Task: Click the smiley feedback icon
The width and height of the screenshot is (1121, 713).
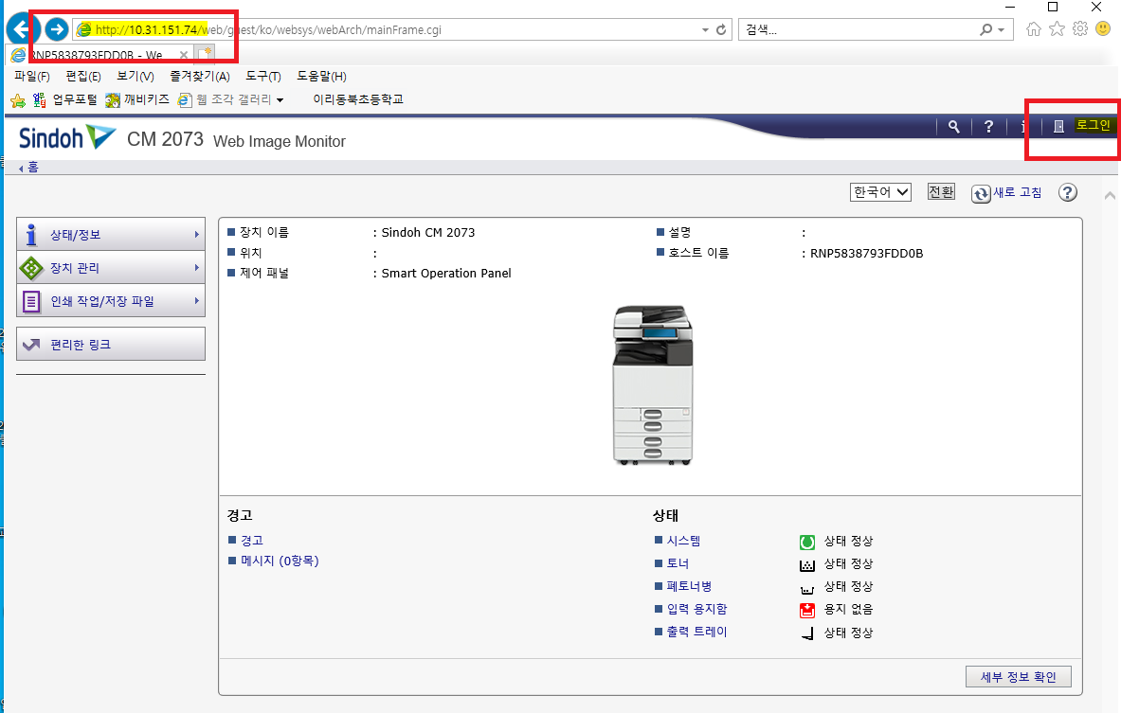Action: click(1103, 28)
